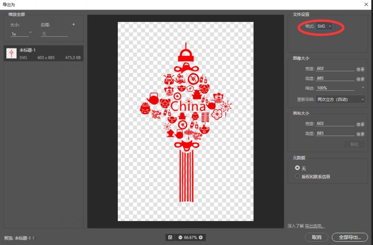Click the image size 高度 height field
This screenshot has width=373, height=245.
pyautogui.click(x=335, y=78)
